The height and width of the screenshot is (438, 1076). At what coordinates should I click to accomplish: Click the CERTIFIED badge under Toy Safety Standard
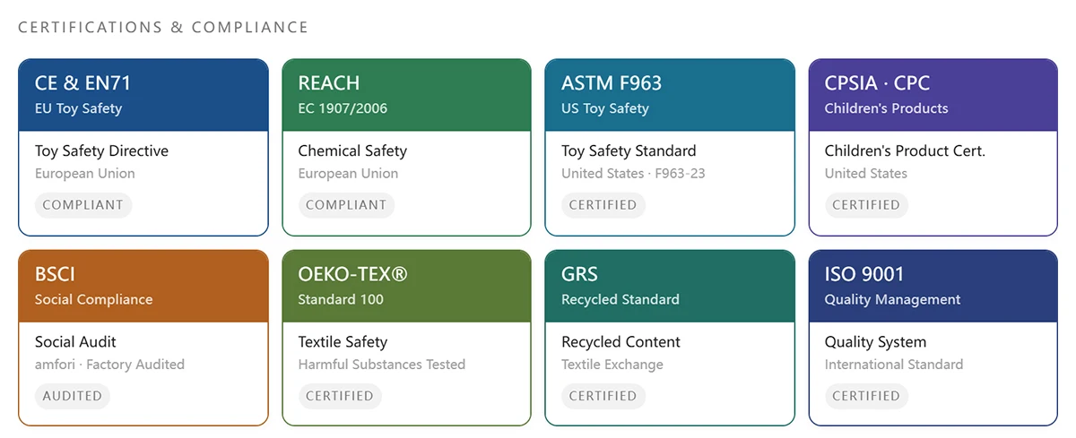coord(603,205)
